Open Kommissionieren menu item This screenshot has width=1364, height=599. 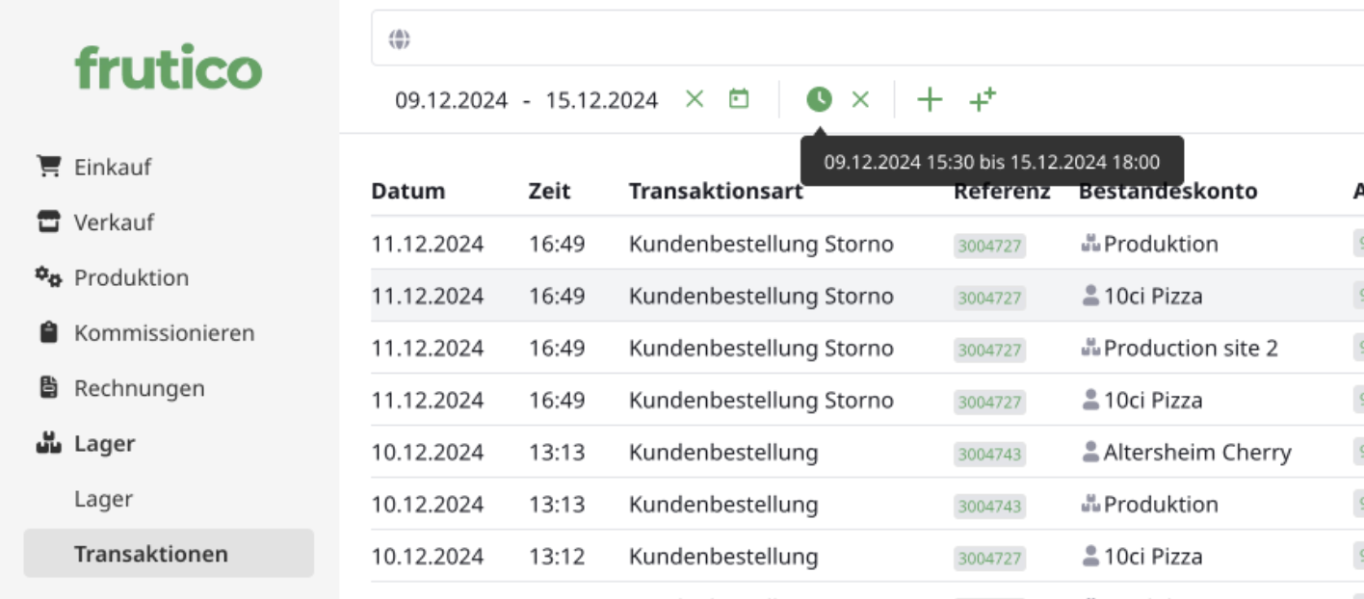164,333
